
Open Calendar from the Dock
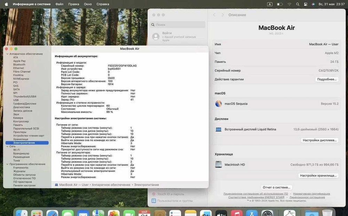(144, 213)
